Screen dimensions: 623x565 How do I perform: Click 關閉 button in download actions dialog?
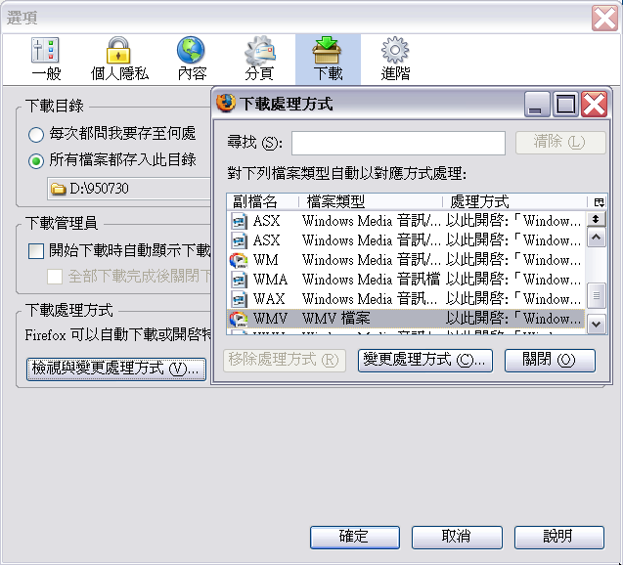[550, 360]
